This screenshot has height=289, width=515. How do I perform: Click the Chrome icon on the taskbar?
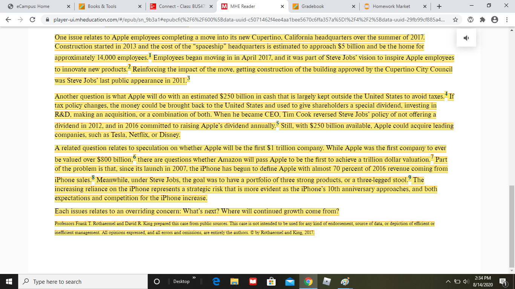[308, 281]
